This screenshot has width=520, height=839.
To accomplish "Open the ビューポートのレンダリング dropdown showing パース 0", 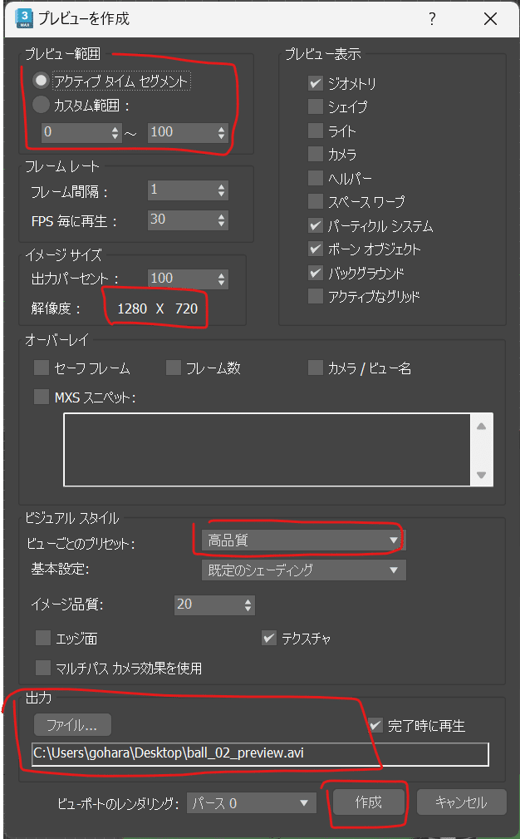I will pos(251,802).
